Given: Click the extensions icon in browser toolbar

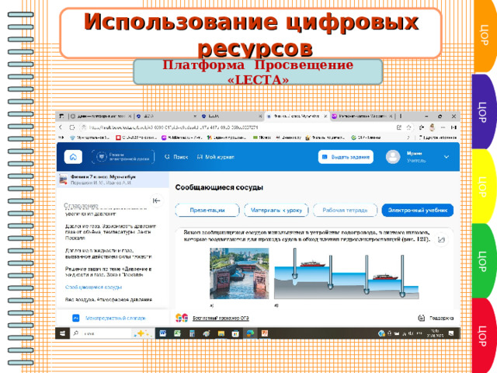Looking at the screenshot, I should click(x=421, y=127).
